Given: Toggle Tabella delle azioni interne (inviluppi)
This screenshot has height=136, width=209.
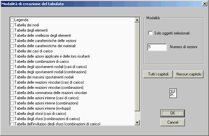Looking at the screenshot, I should click(12, 108).
